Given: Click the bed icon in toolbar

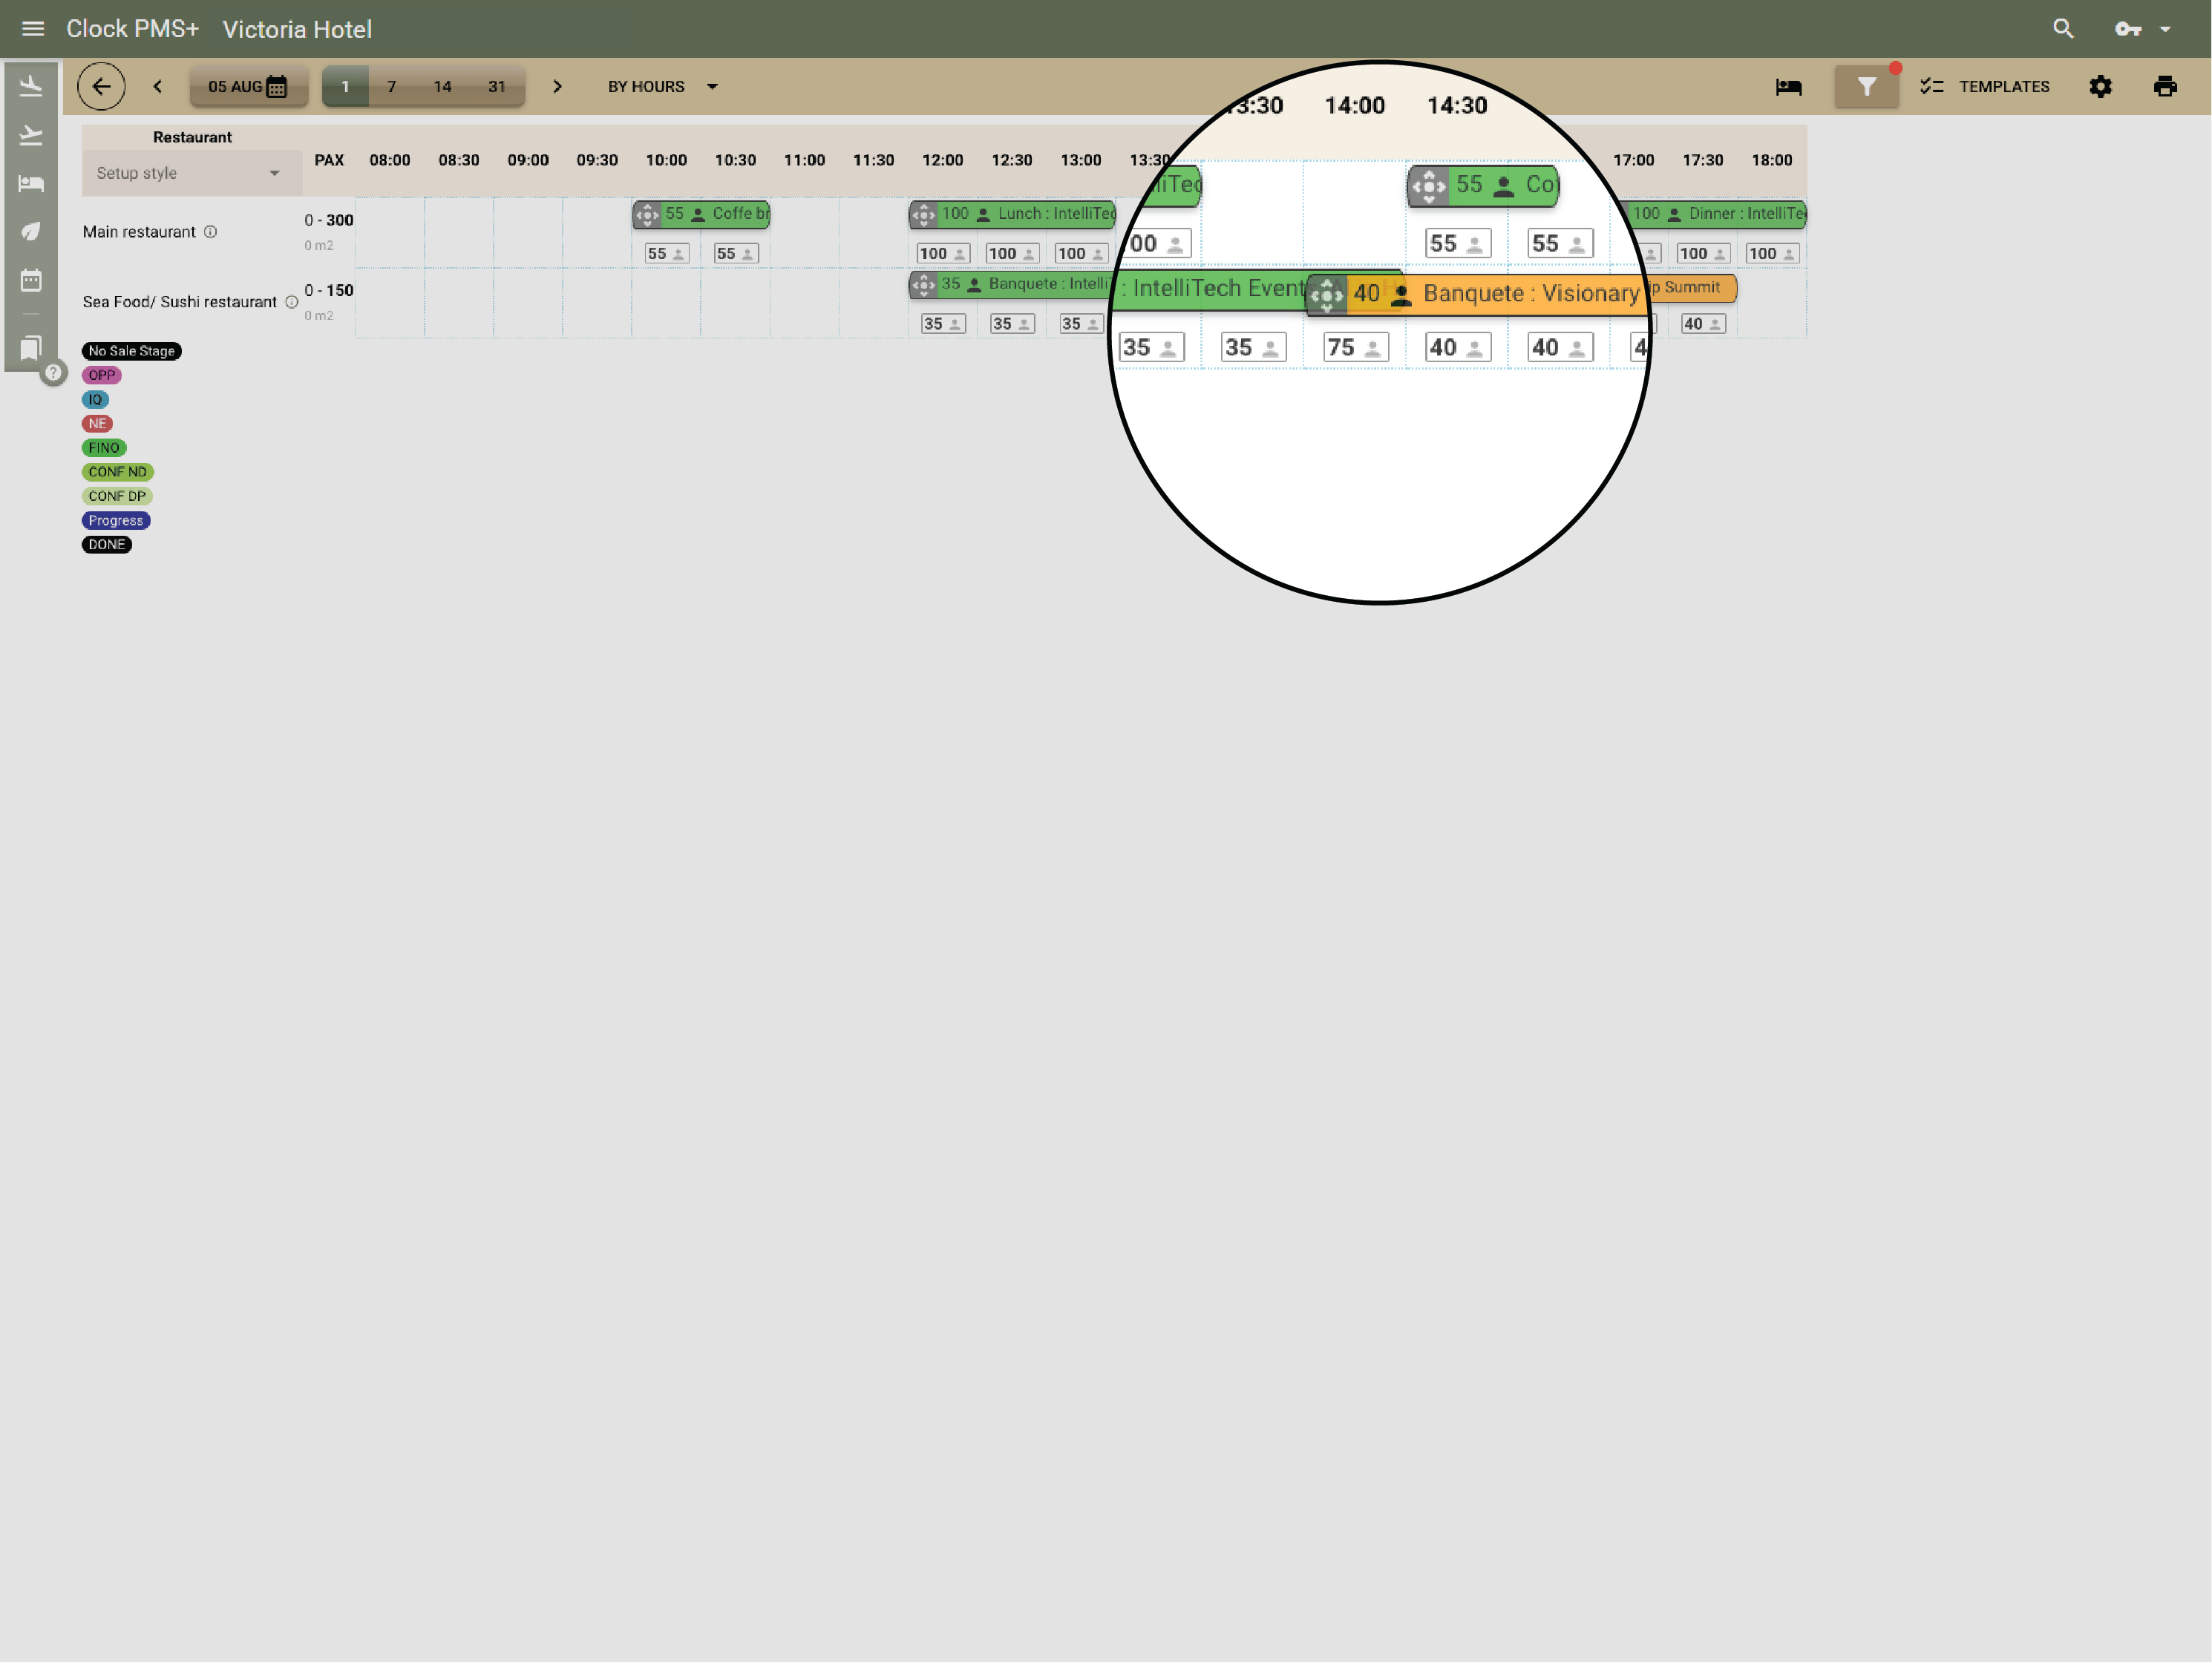Looking at the screenshot, I should pos(1788,87).
